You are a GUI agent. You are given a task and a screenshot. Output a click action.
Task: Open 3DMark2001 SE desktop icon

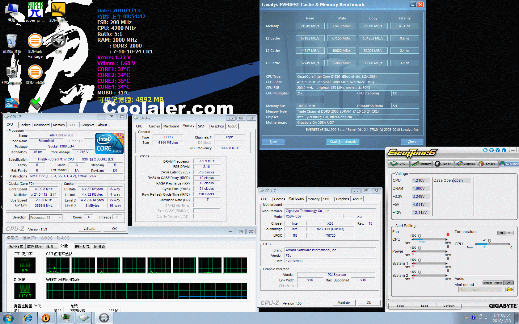[58, 14]
